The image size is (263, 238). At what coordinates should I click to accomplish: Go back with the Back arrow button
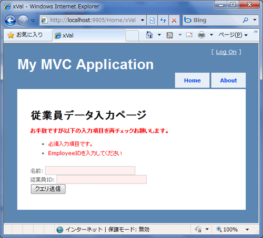pyautogui.click(x=11, y=20)
